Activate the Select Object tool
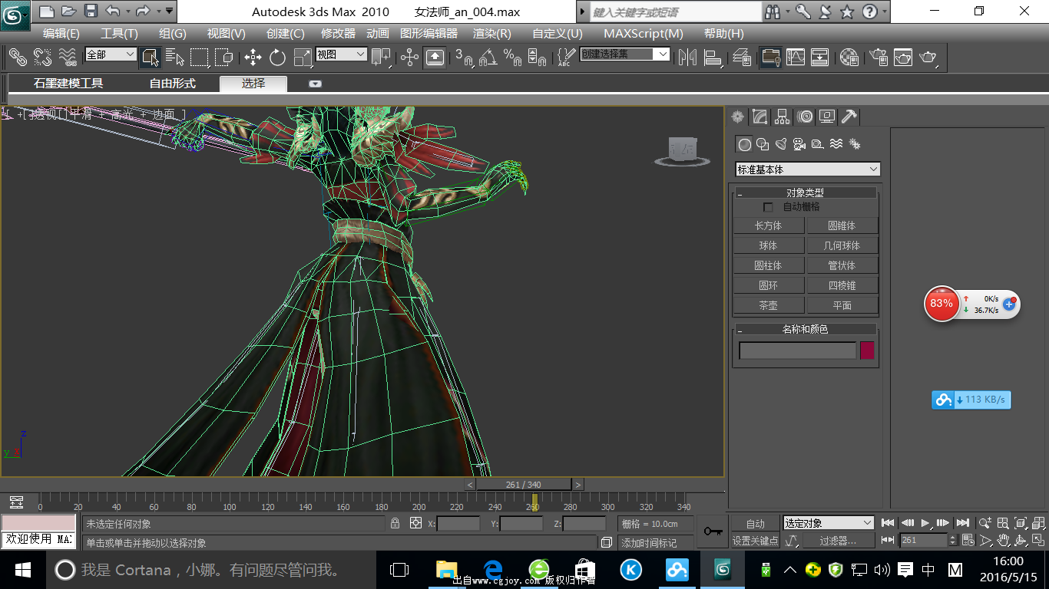This screenshot has width=1049, height=589. [x=151, y=57]
